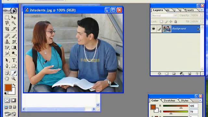Add a layer style in Layers panel

[160, 74]
